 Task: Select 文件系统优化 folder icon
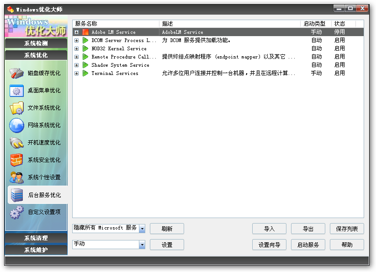tap(16, 108)
